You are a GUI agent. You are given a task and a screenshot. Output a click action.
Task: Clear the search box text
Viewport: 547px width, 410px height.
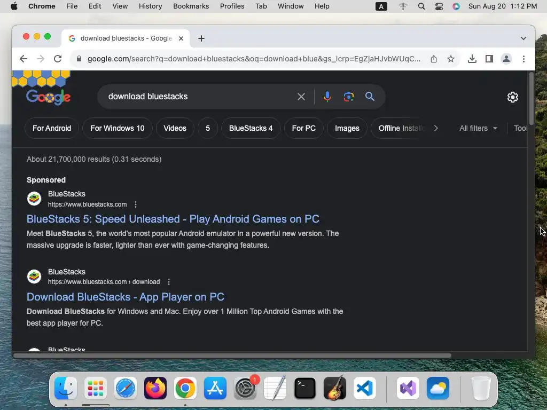tap(301, 97)
